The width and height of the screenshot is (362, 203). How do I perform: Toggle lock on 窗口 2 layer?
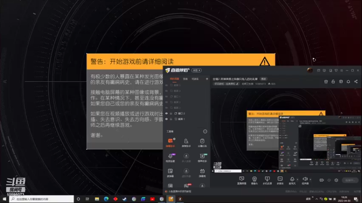pyautogui.click(x=171, y=114)
